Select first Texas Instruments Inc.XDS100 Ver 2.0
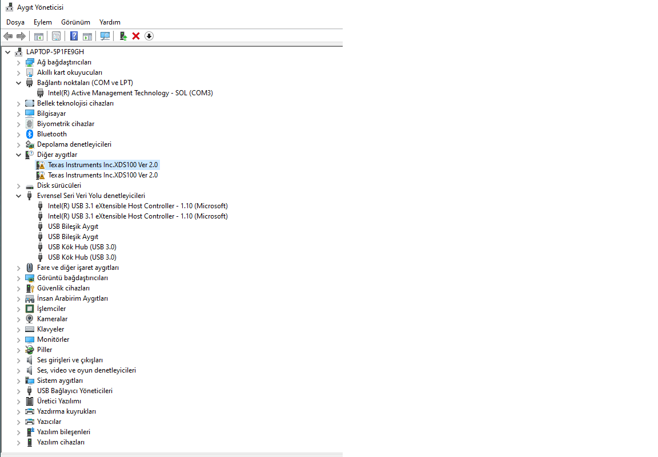The width and height of the screenshot is (658, 457). coord(103,165)
